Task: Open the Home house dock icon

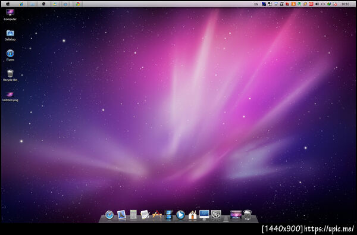Action: [x=192, y=215]
